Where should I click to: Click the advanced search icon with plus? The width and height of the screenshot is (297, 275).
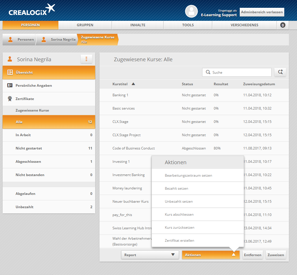tap(280, 72)
